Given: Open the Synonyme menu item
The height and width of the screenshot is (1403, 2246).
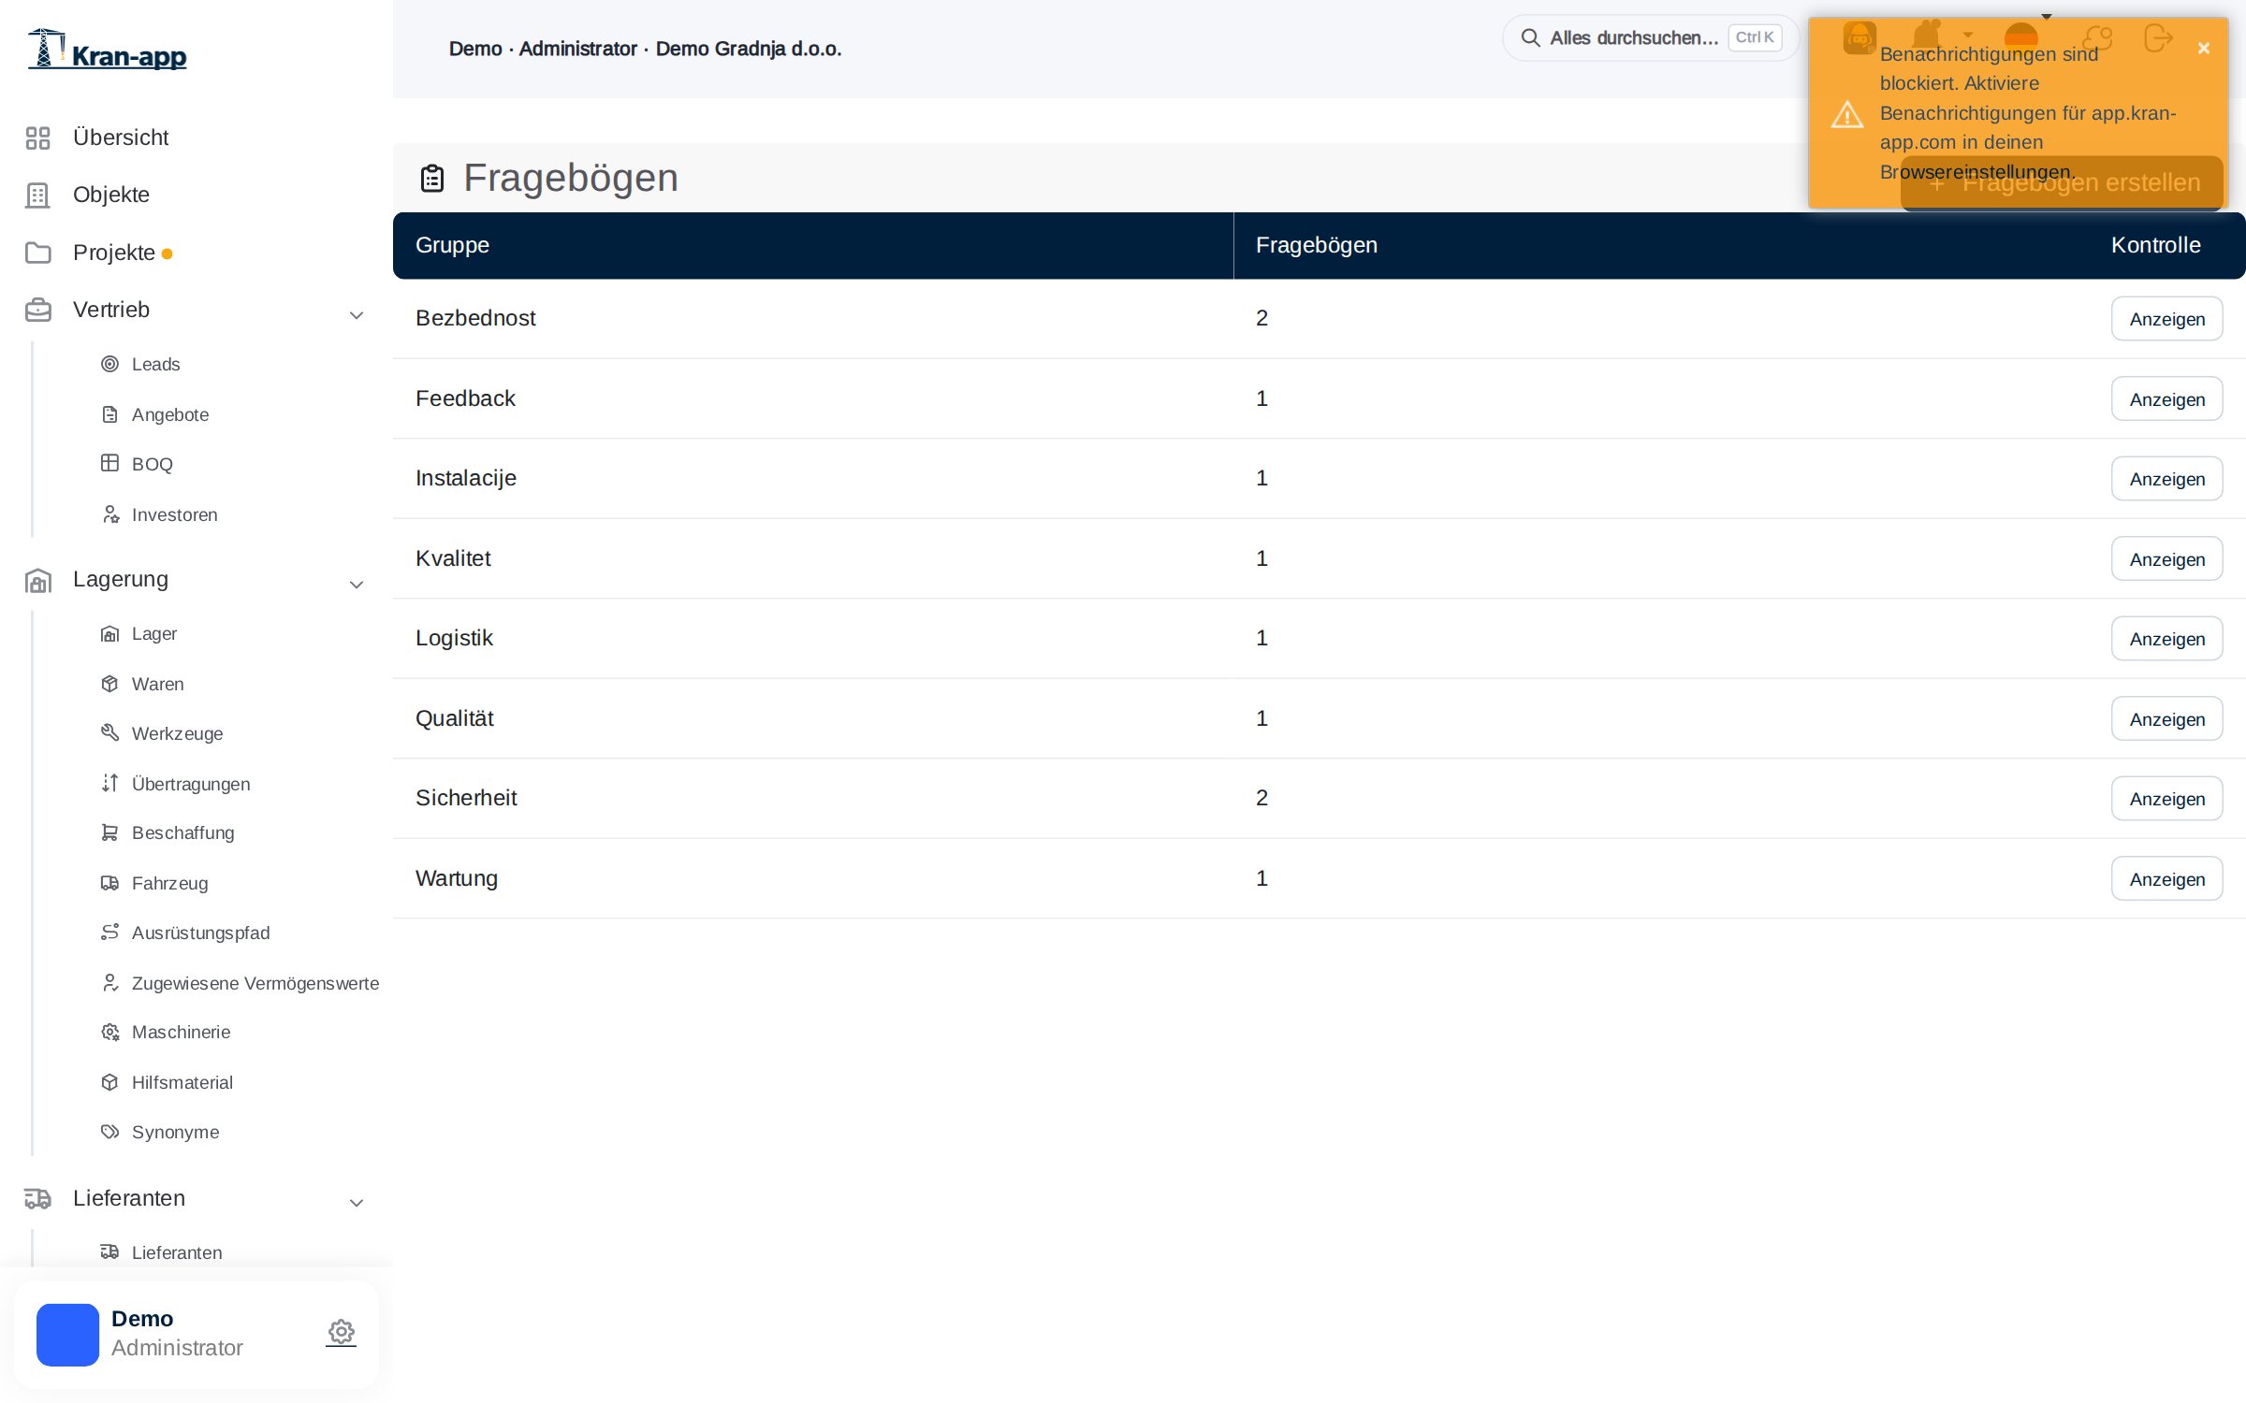Looking at the screenshot, I should [175, 1132].
